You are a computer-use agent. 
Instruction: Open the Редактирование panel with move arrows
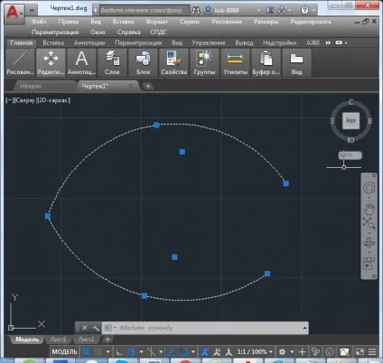[x=51, y=62]
